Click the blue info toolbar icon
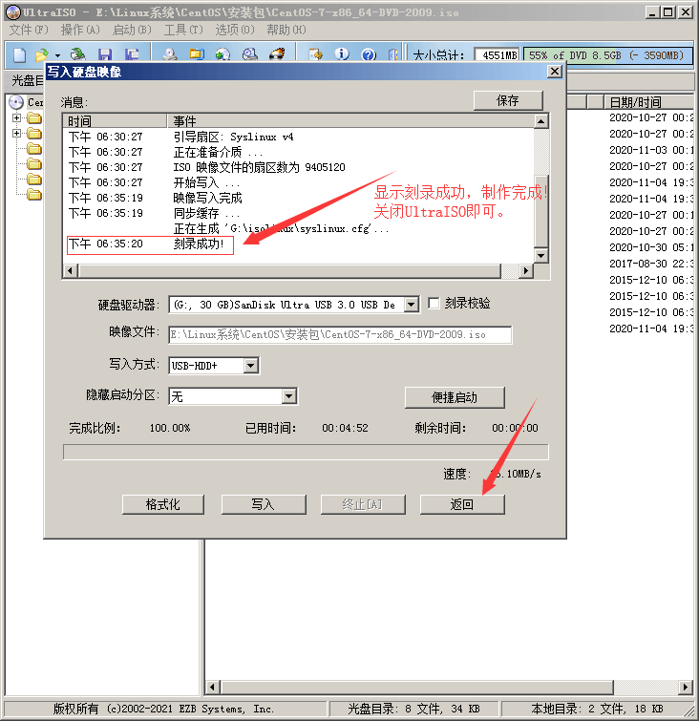 pyautogui.click(x=341, y=54)
